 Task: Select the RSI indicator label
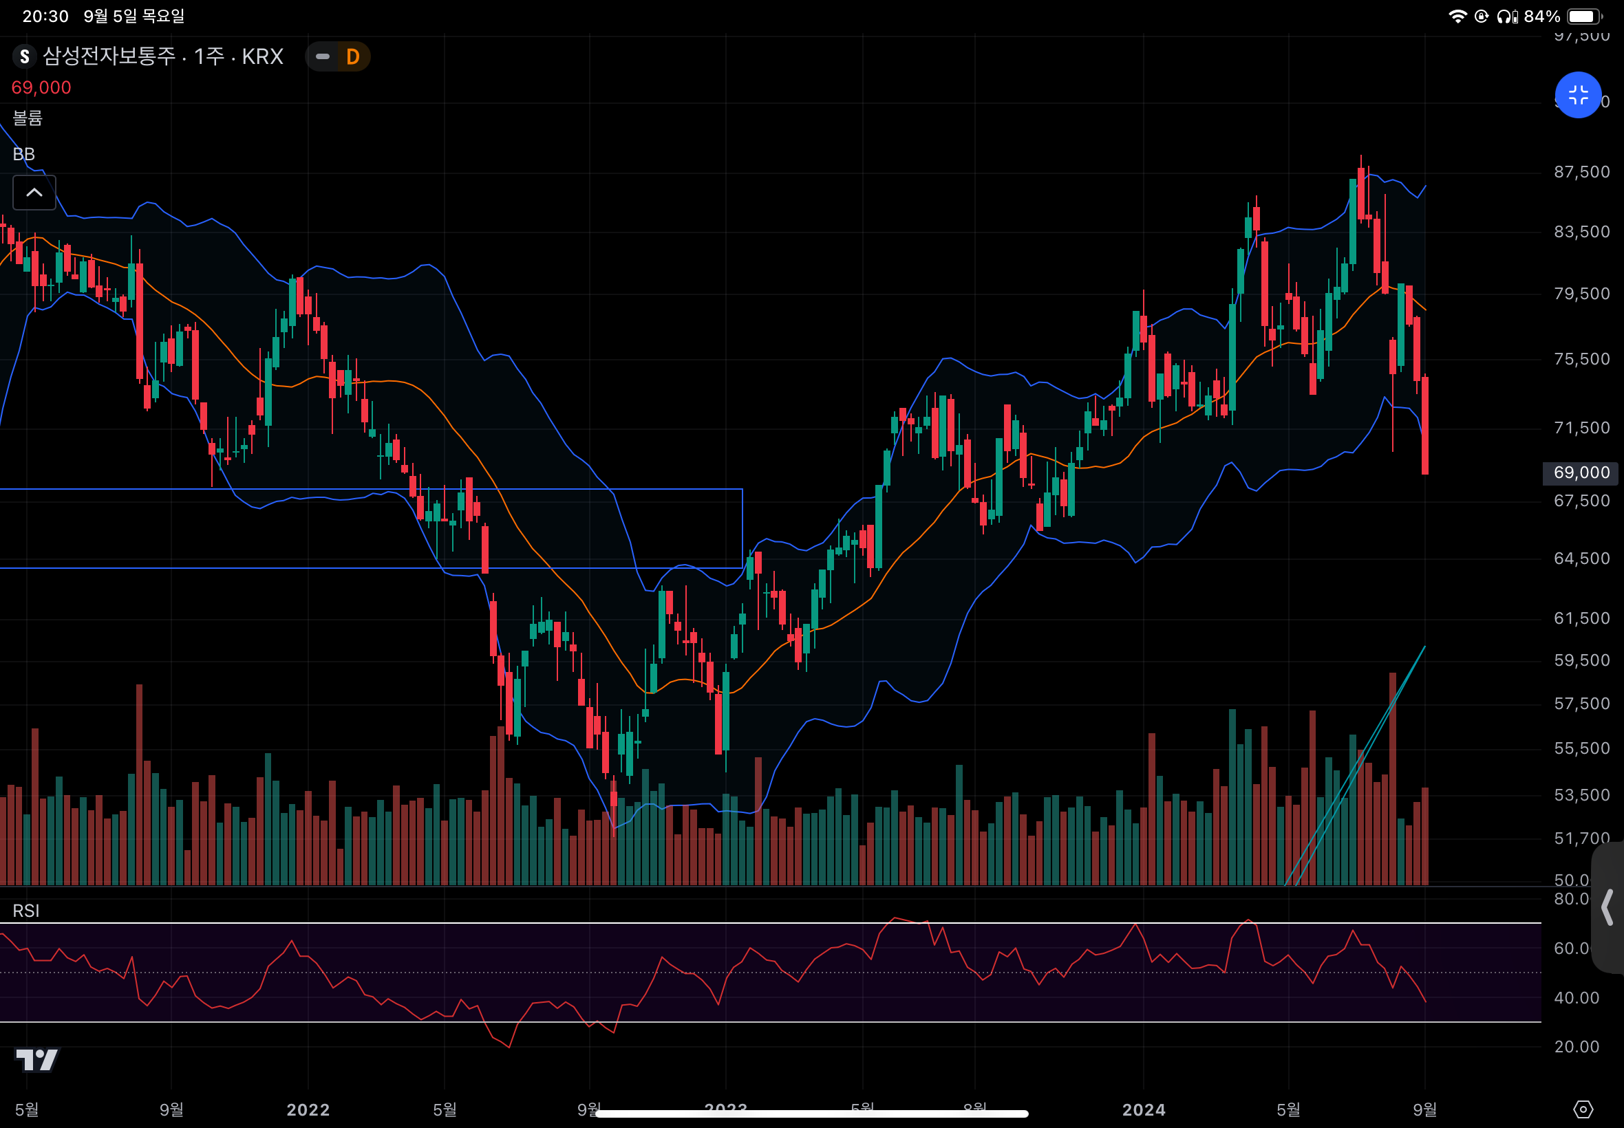[x=26, y=911]
